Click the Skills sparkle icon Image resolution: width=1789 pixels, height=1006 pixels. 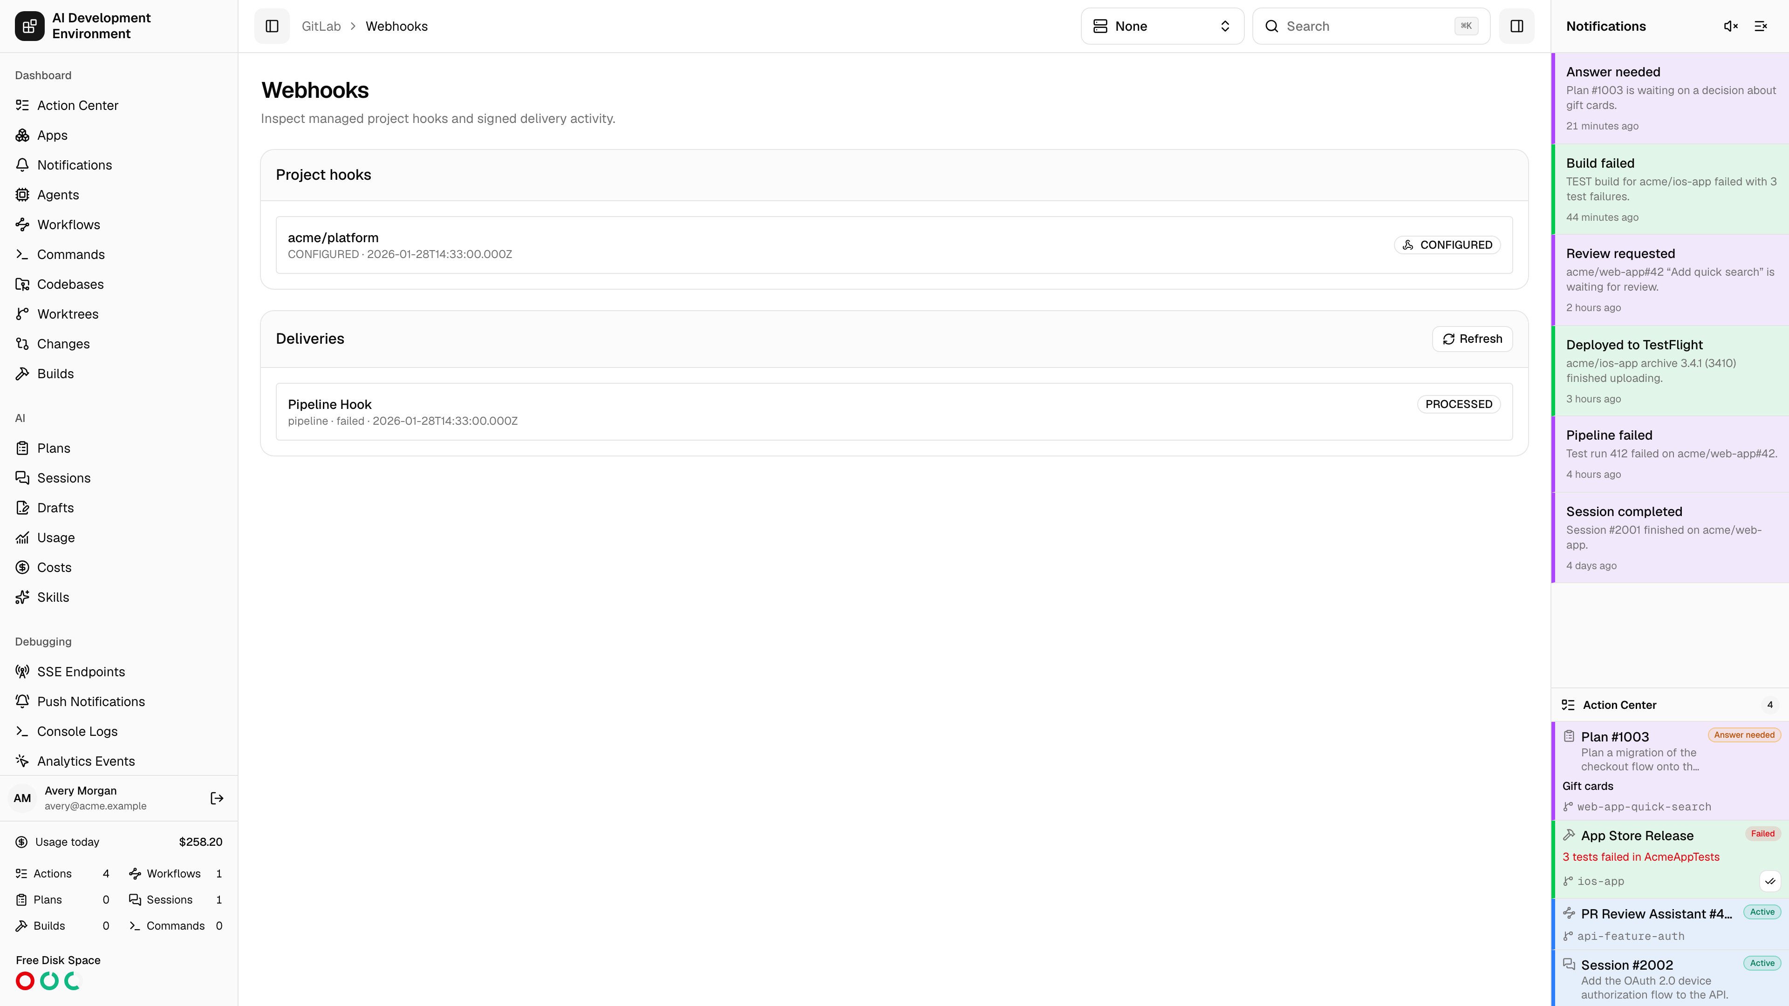tap(22, 598)
